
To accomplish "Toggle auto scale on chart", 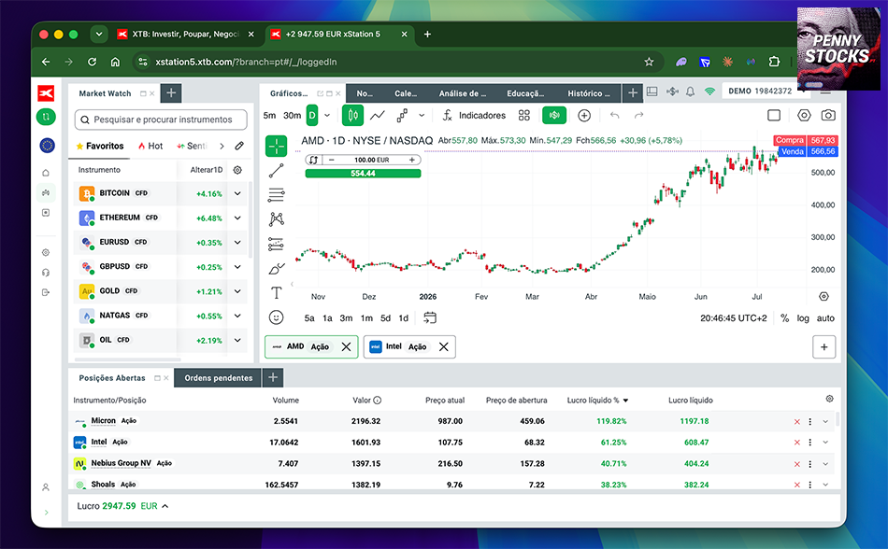I will (825, 318).
